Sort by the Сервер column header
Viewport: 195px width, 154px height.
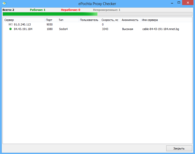coord(24,20)
